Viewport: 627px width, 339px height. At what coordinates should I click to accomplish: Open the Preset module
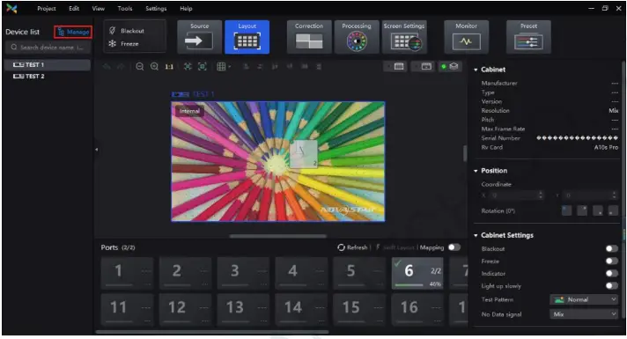[x=528, y=37]
